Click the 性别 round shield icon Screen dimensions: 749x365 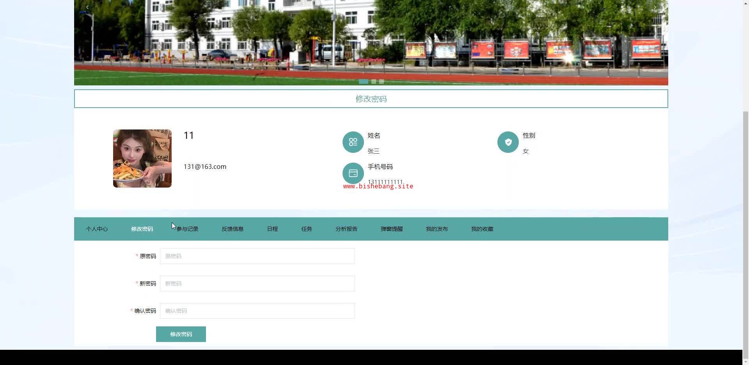tap(508, 142)
